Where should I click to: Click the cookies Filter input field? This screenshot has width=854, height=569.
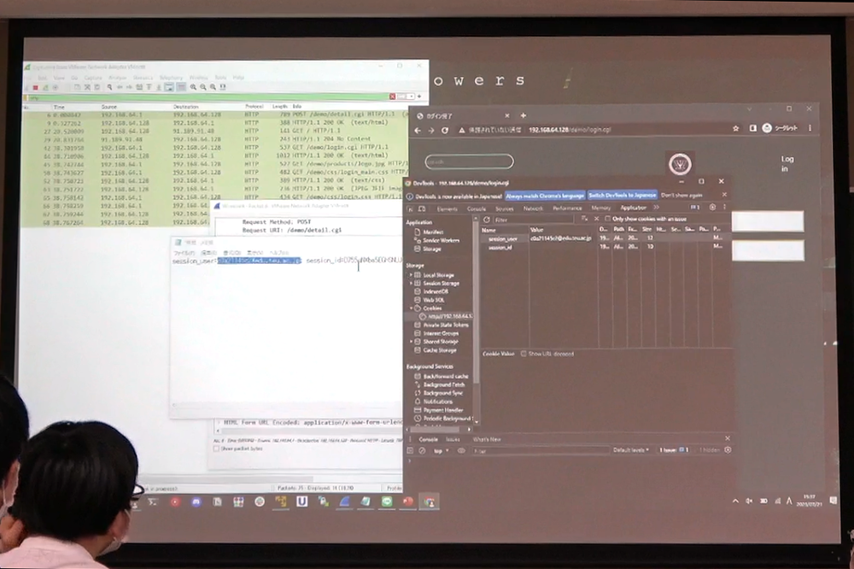[529, 220]
